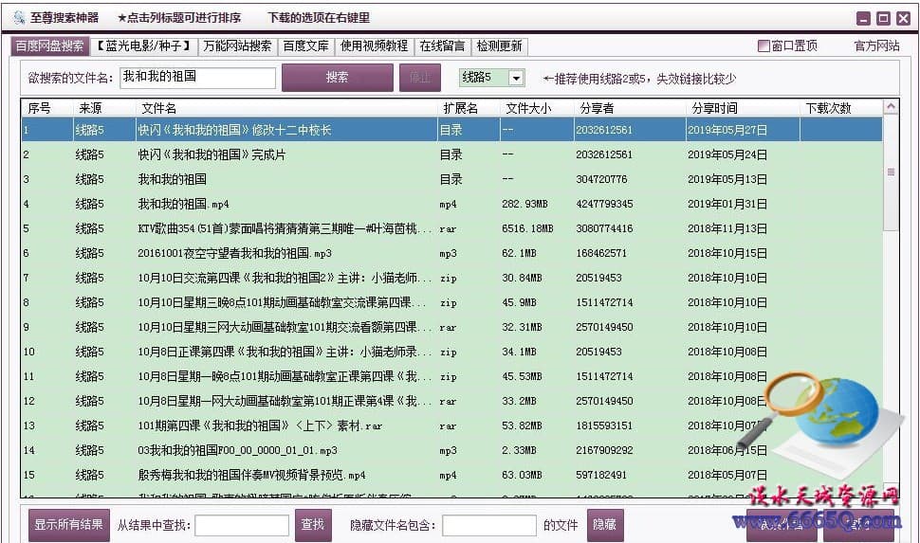920x543 pixels.
Task: Sort by the 文件名 column header
Action: click(x=286, y=108)
